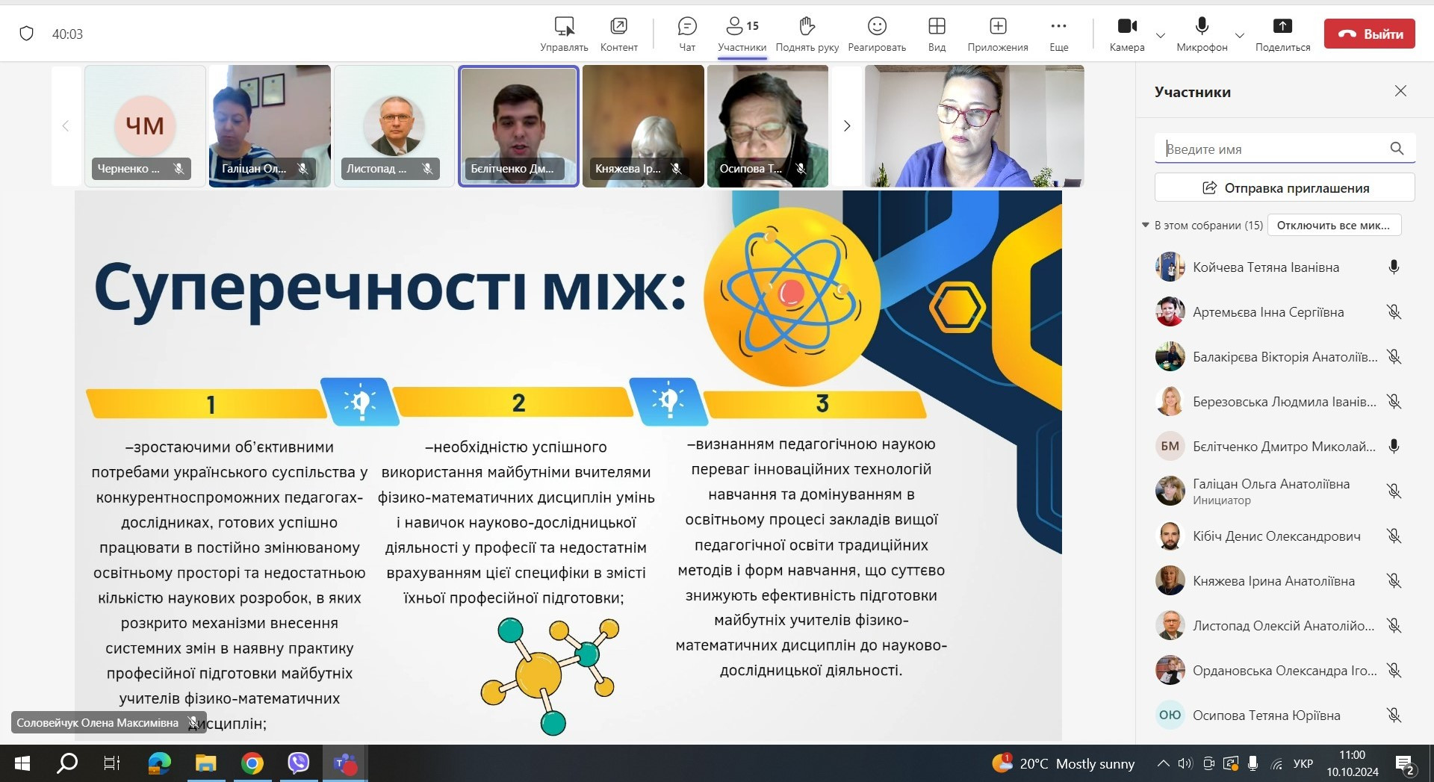Screen dimensions: 1434x782
Task: Show next participant videos arrow
Action: (847, 125)
